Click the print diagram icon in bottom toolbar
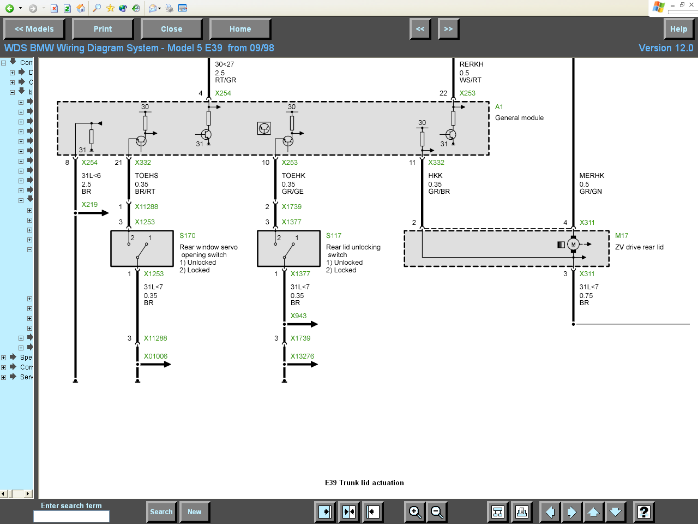This screenshot has width=698, height=524. coord(522,512)
